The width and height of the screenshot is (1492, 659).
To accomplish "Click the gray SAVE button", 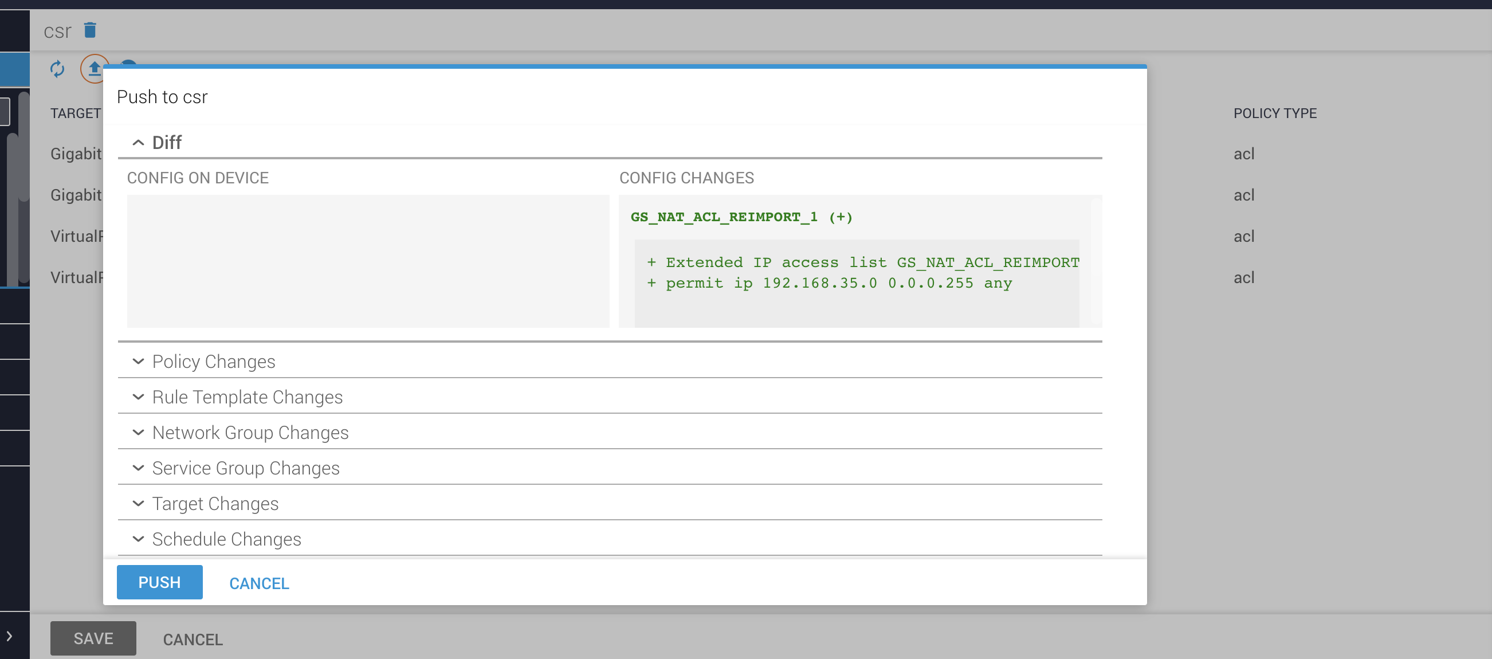I will pos(93,638).
